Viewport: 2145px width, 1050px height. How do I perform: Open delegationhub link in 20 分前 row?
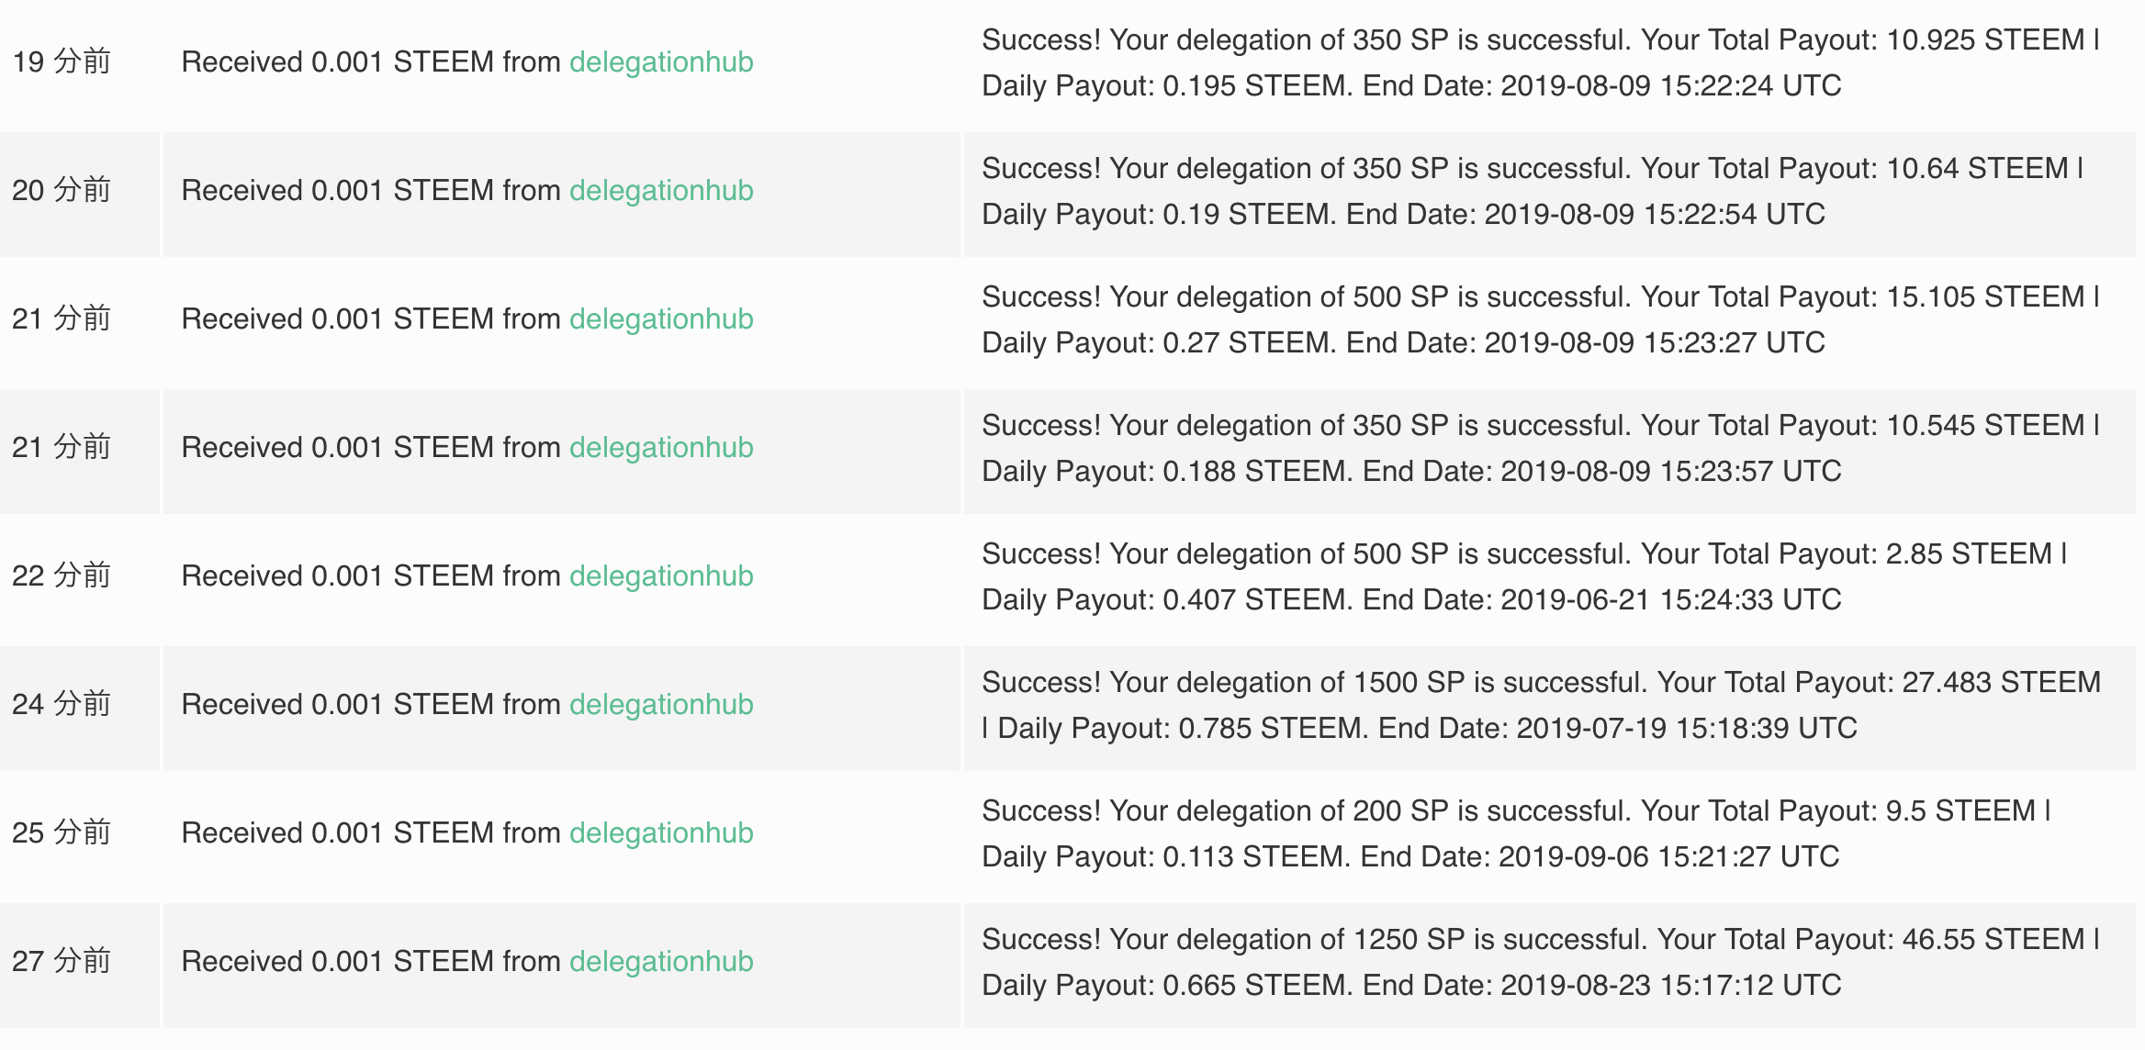[x=661, y=191]
